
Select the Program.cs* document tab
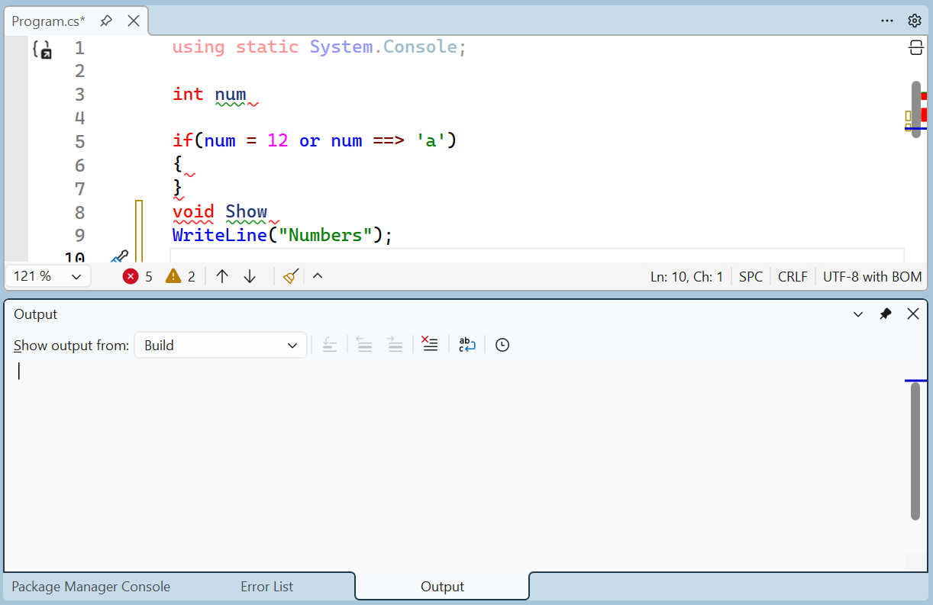point(49,21)
